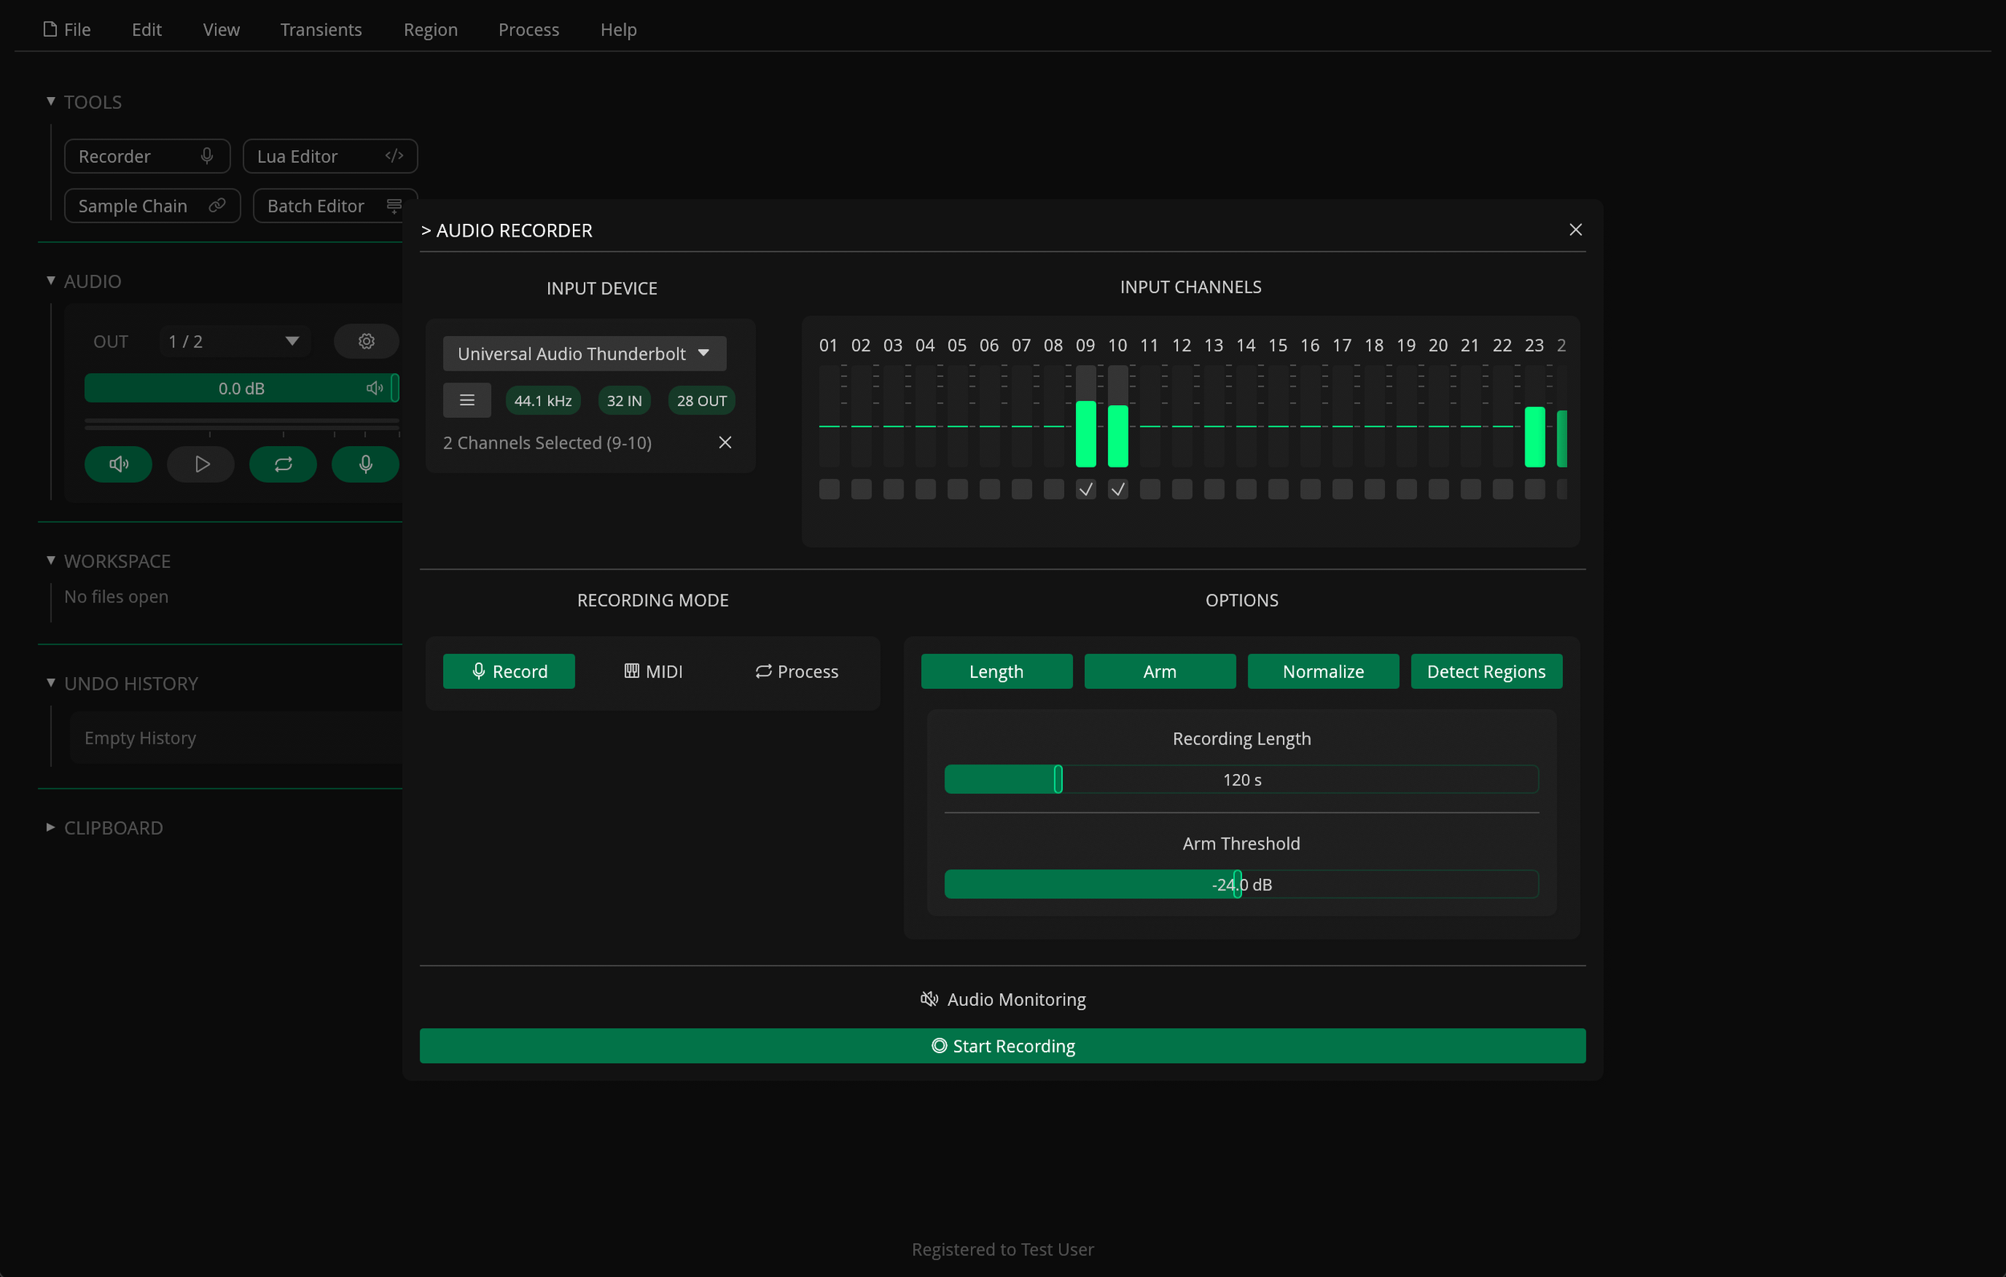Open the Region menu
Screen dimensions: 2006x1277
tap(430, 29)
